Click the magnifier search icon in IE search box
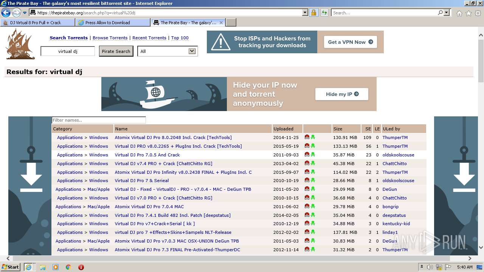The width and height of the screenshot is (484, 272). [440, 12]
